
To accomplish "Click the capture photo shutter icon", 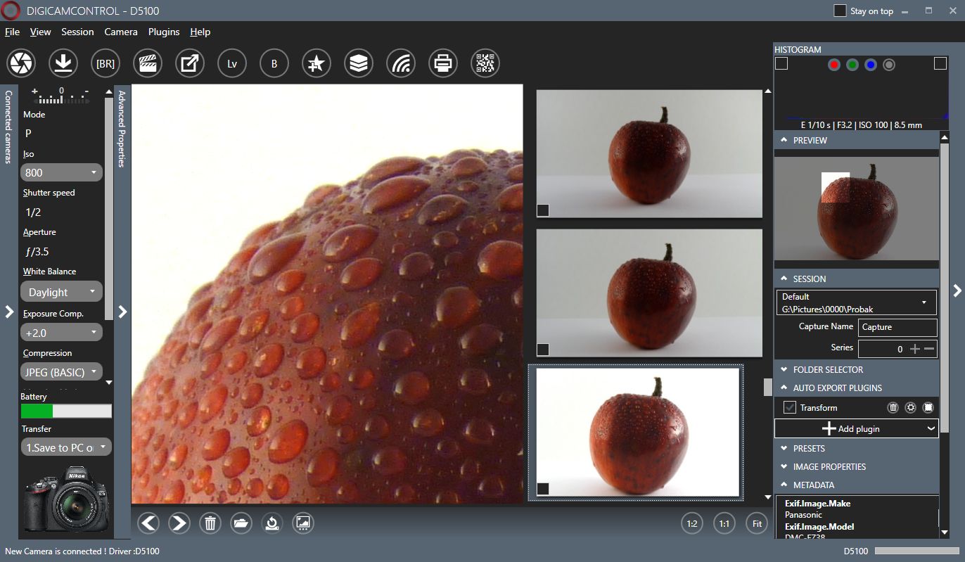I will pyautogui.click(x=21, y=63).
